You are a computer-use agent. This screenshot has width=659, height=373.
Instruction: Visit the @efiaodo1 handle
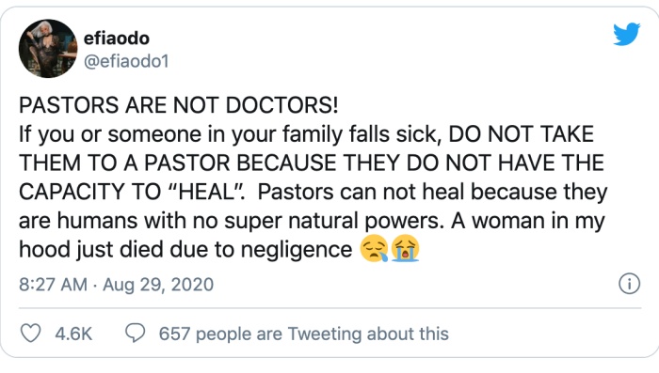point(126,61)
